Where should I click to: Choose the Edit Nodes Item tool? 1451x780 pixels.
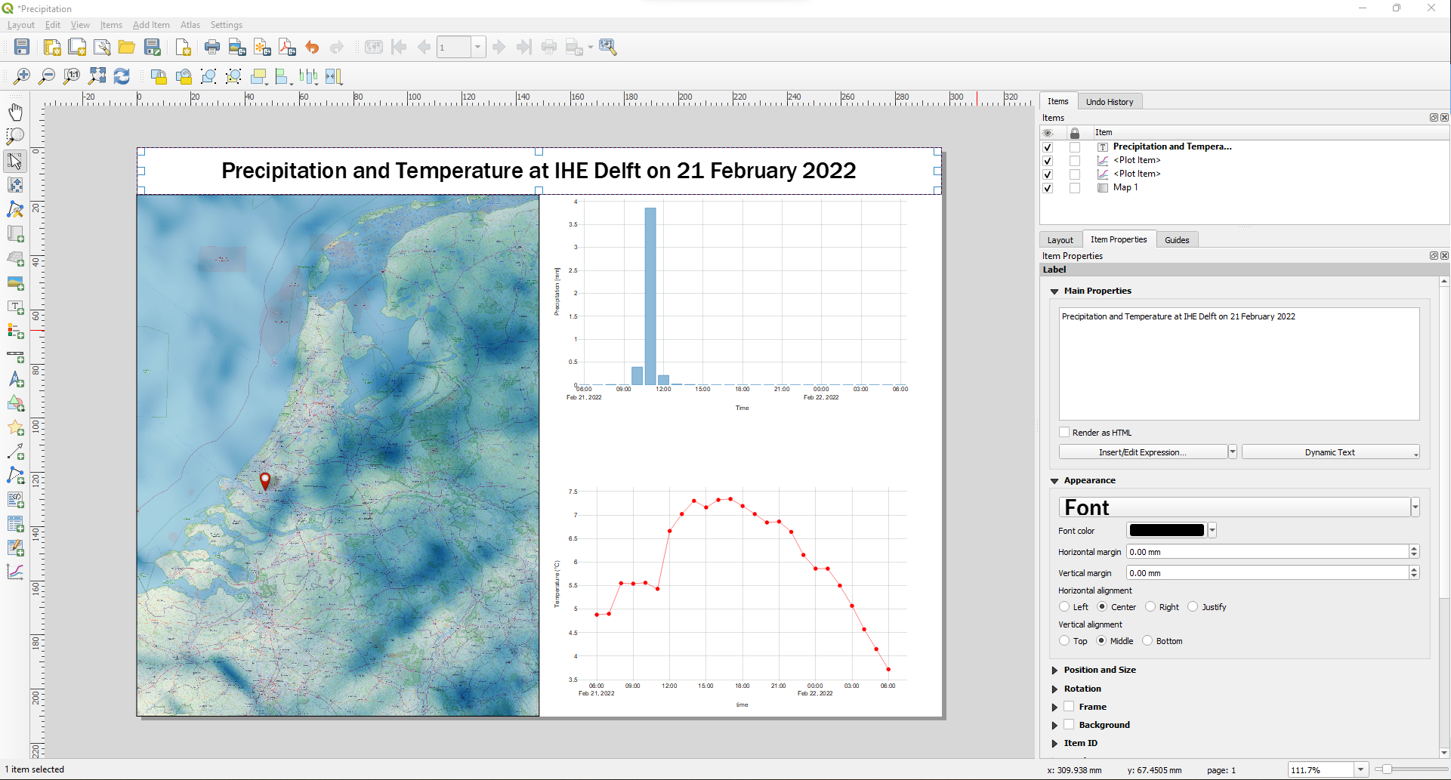[x=15, y=210]
